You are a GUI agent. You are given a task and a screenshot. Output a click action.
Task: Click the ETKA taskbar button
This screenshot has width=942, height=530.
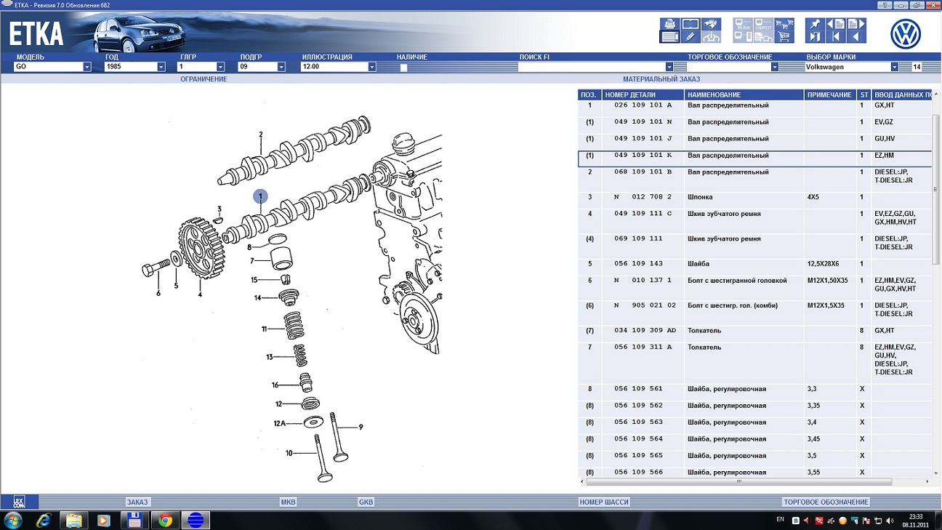pos(196,520)
